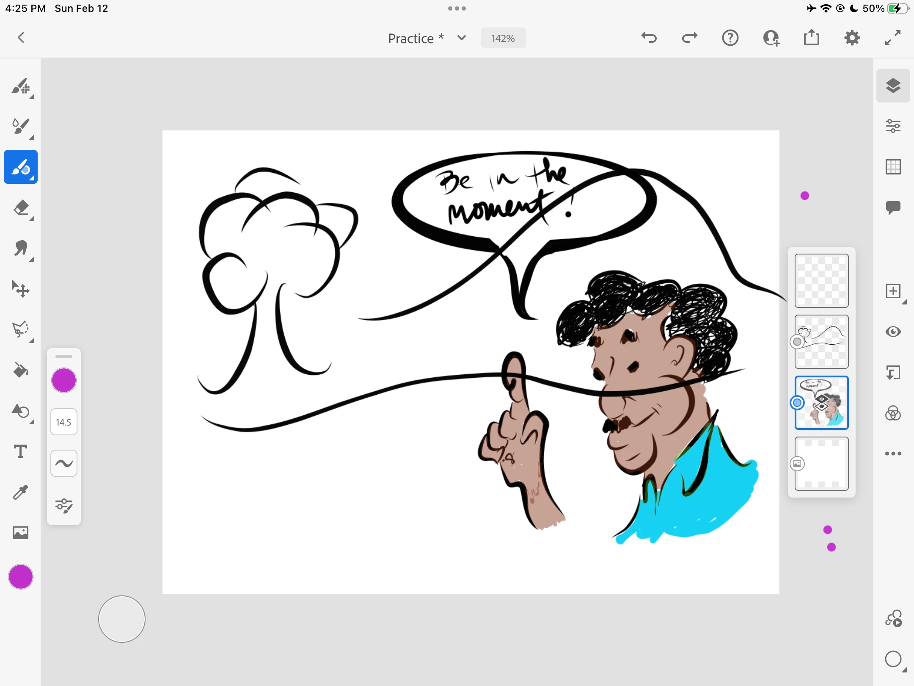This screenshot has height=686, width=914.
Task: Open the large magenta color chip
Action: coord(20,577)
